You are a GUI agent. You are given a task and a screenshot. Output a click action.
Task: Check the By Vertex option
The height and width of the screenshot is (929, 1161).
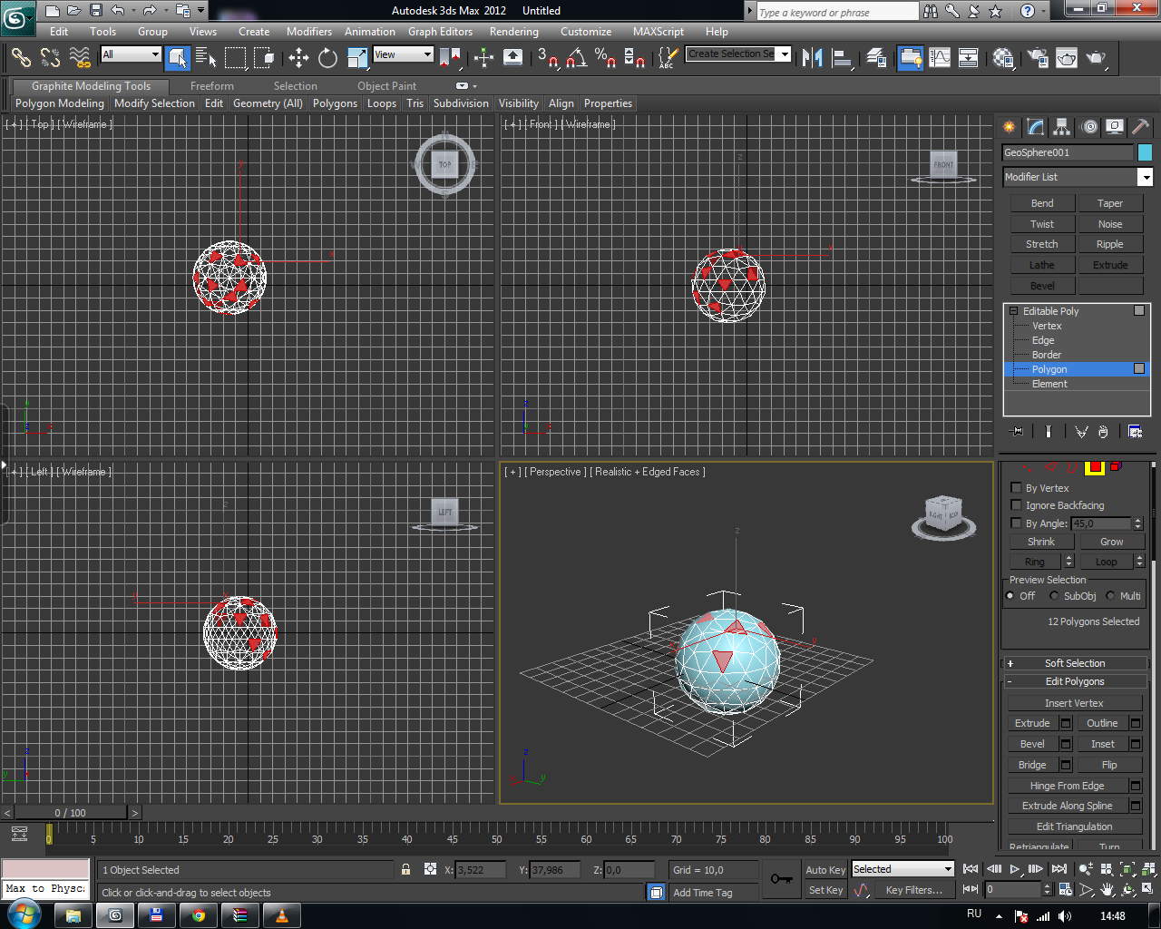click(1016, 488)
